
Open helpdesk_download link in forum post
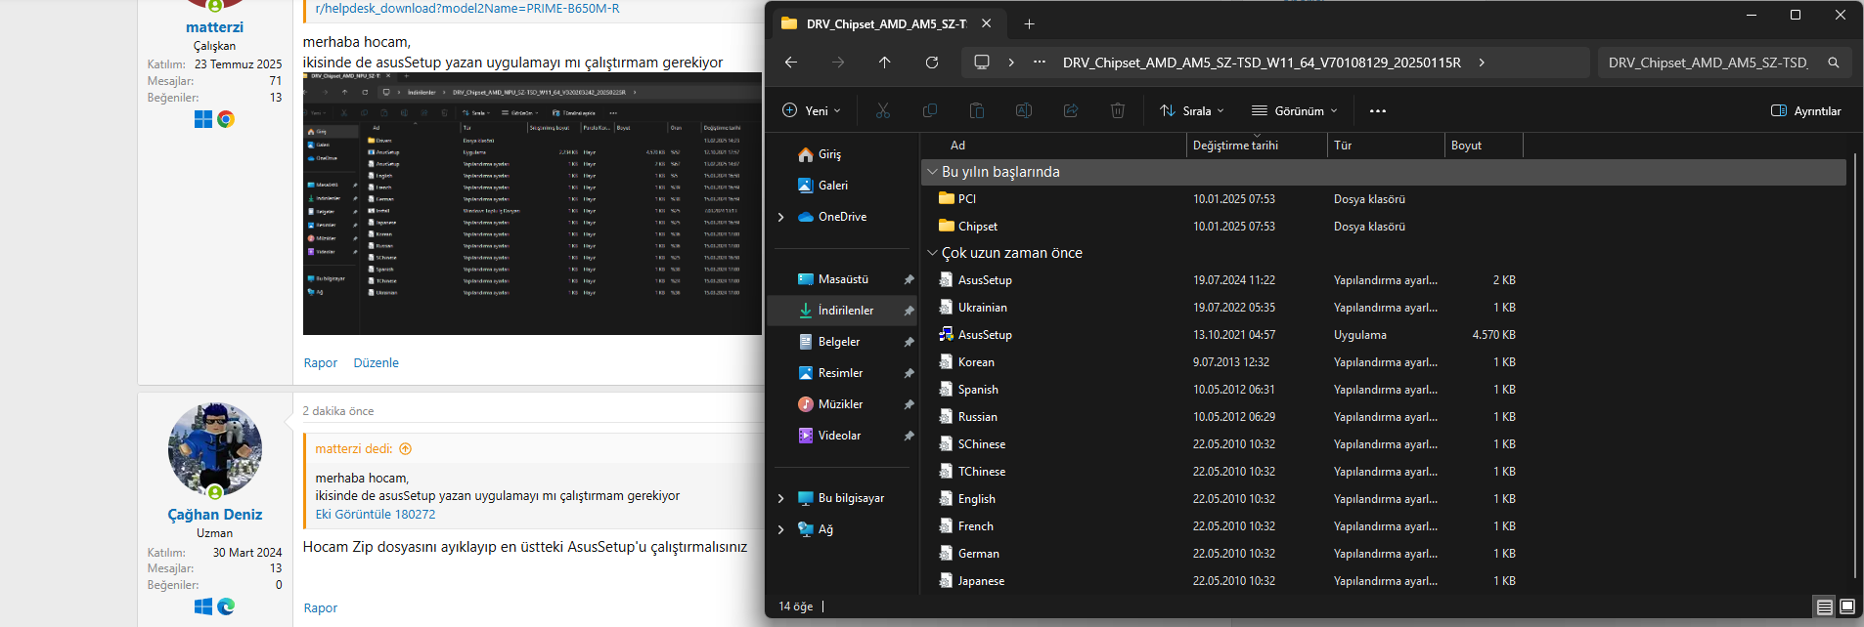pos(466,8)
